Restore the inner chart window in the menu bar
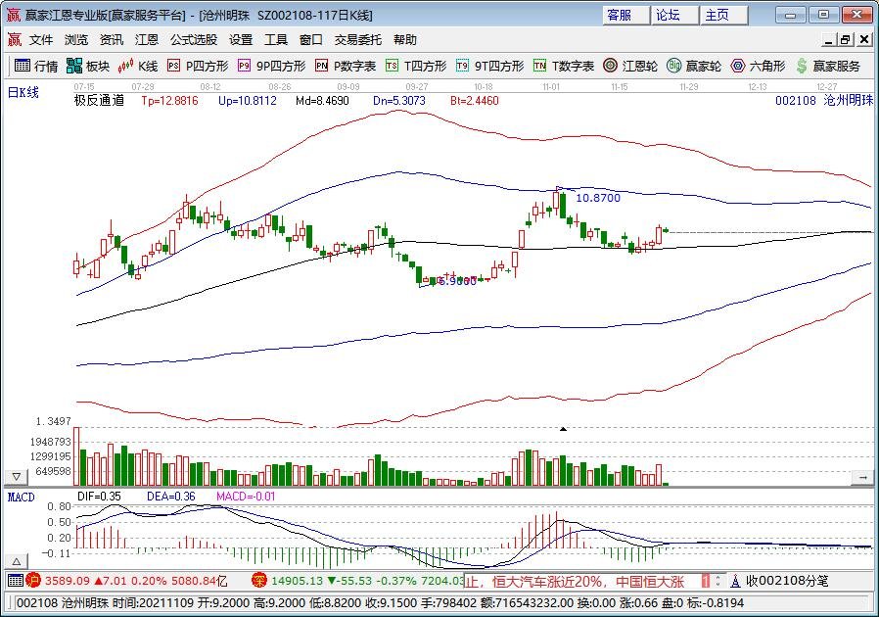Image resolution: width=879 pixels, height=617 pixels. point(846,40)
